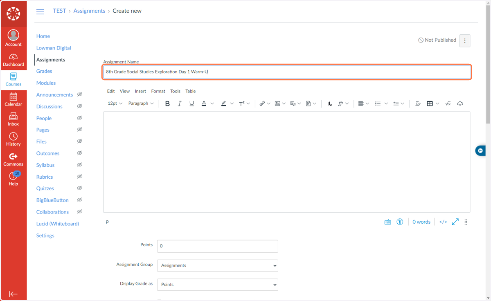Open the TEST course breadcrumb link
Image resolution: width=491 pixels, height=301 pixels.
59,11
